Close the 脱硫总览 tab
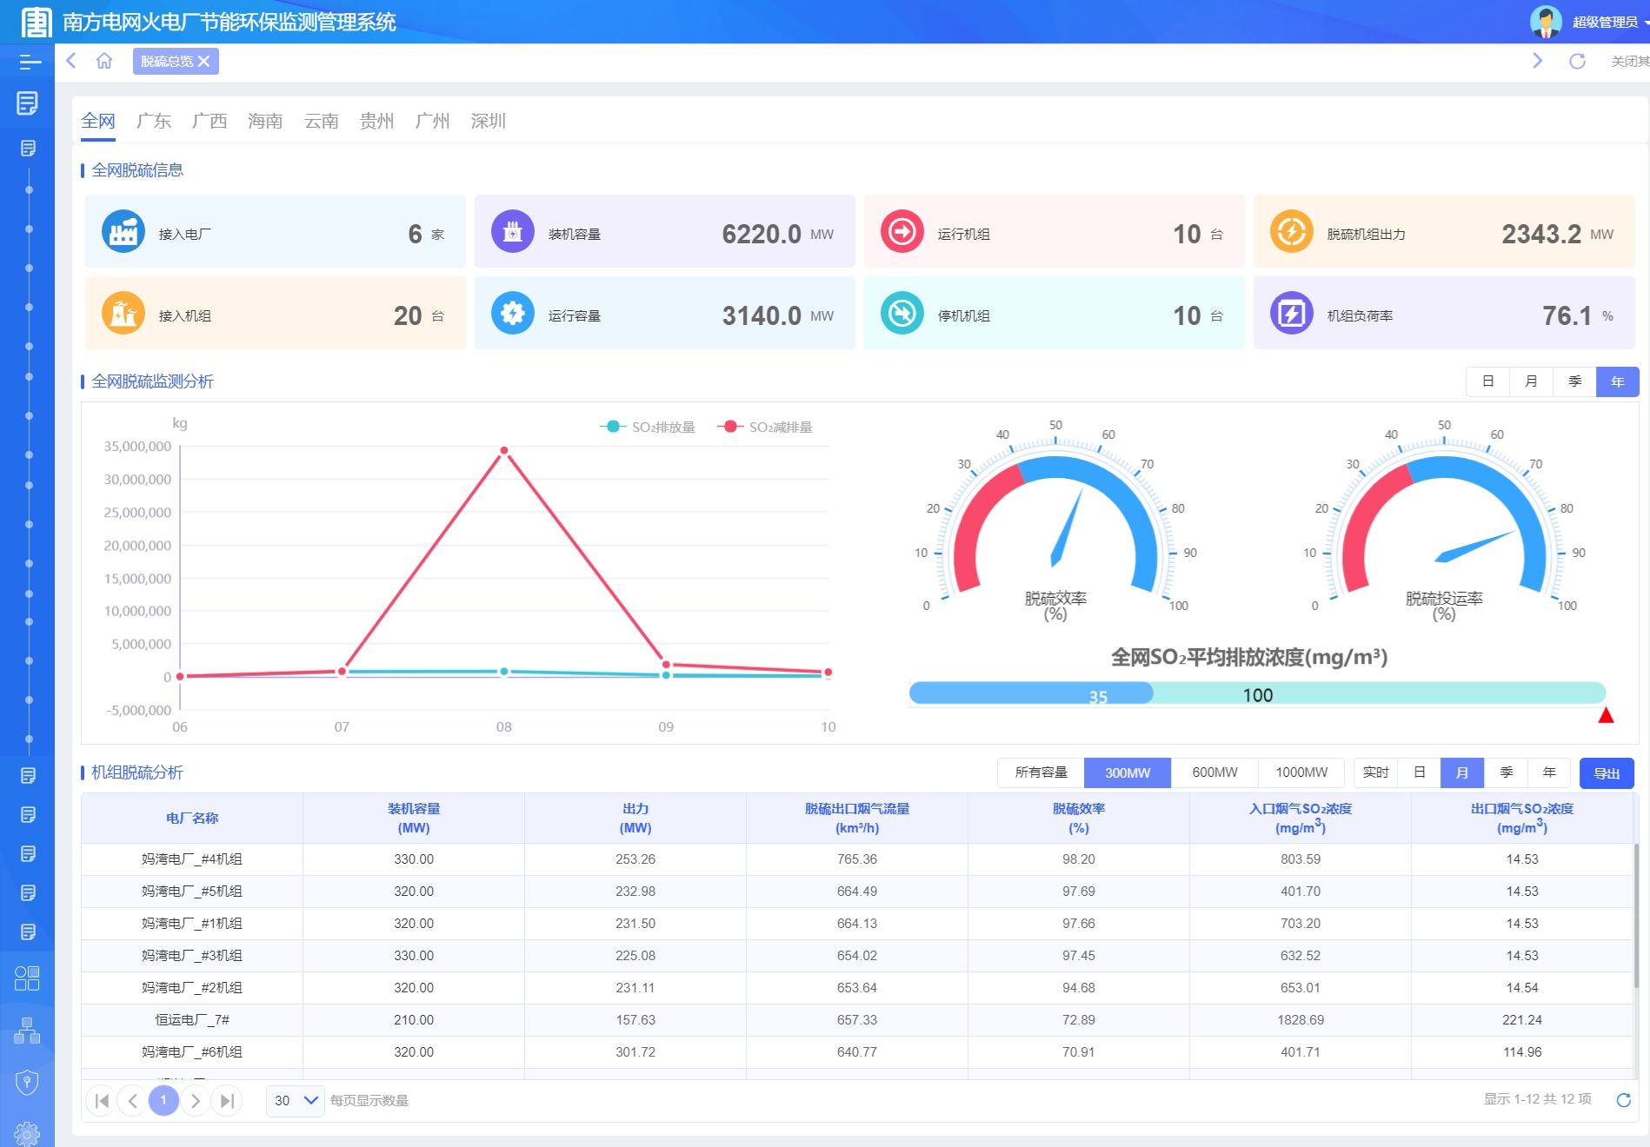1650x1147 pixels. (x=204, y=62)
